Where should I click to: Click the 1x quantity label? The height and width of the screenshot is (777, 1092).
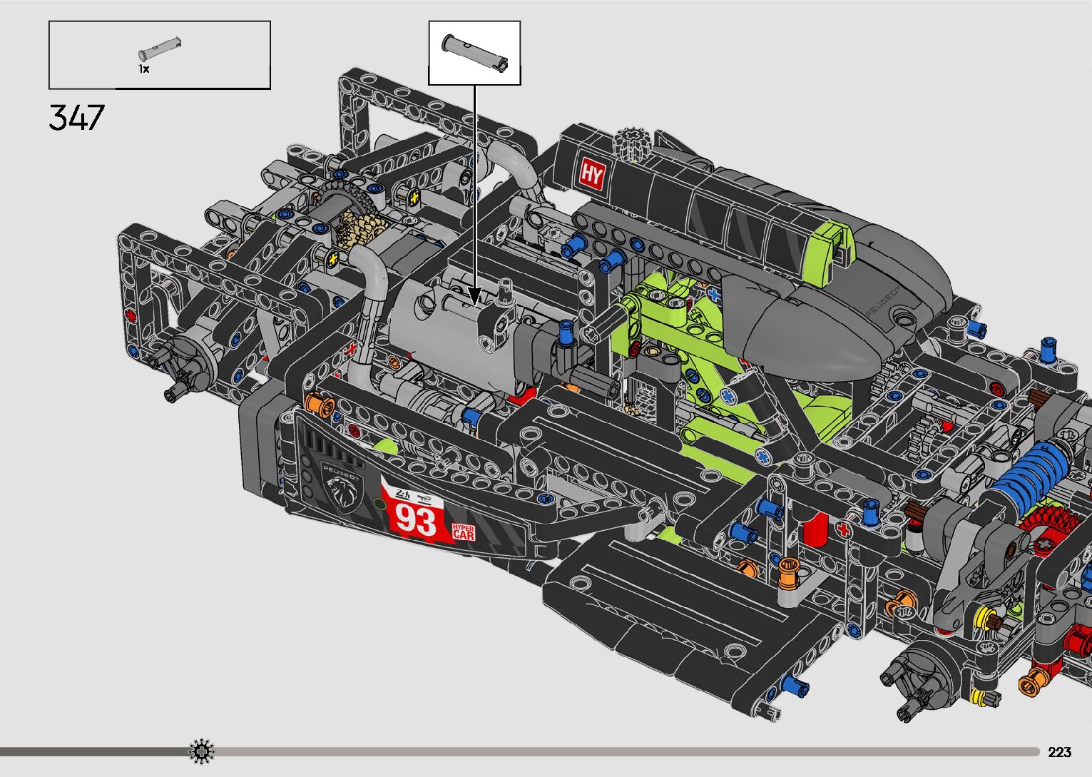144,69
